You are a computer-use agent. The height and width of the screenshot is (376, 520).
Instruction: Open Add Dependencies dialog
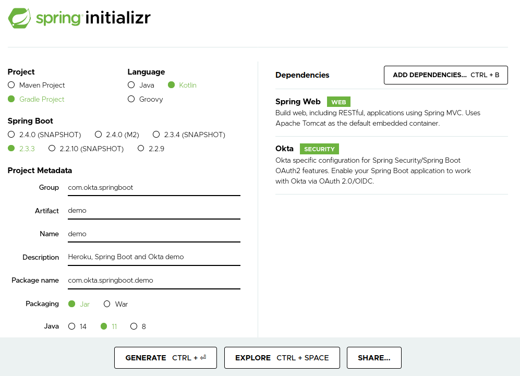pyautogui.click(x=446, y=75)
